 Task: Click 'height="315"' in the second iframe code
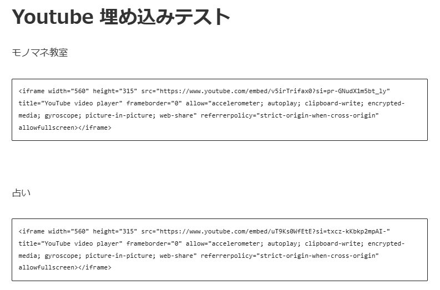(x=115, y=231)
